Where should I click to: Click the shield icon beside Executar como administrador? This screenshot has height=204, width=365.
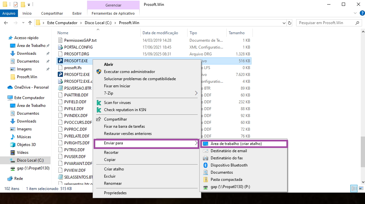pyautogui.click(x=99, y=72)
